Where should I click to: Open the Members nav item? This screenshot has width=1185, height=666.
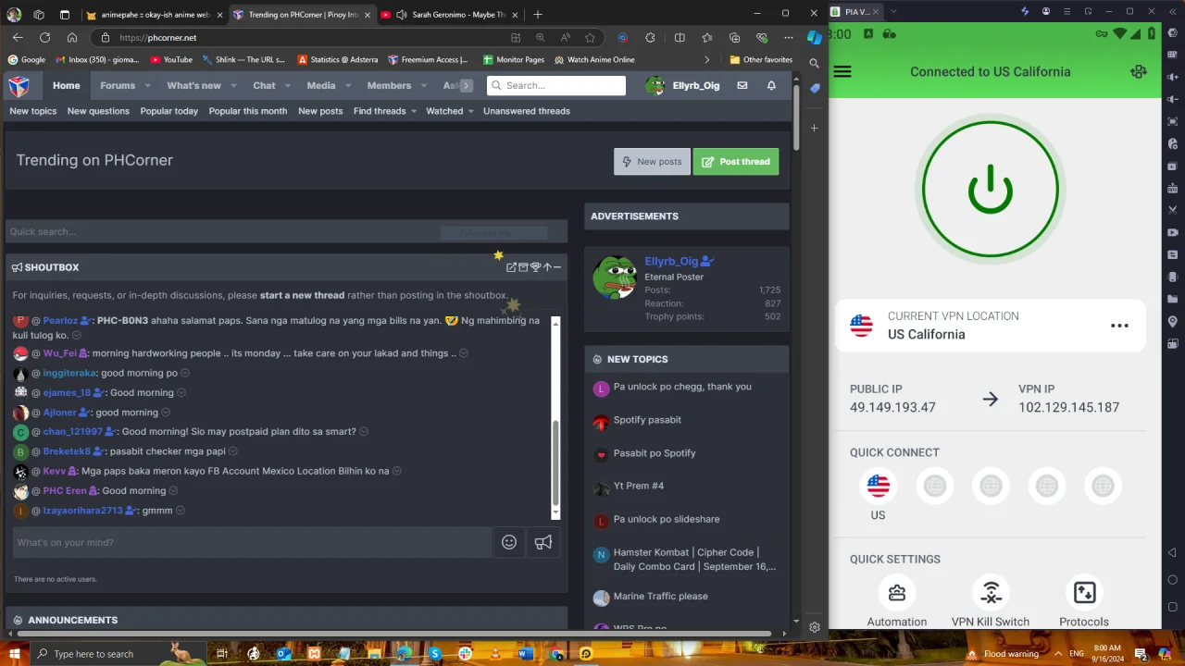[389, 85]
